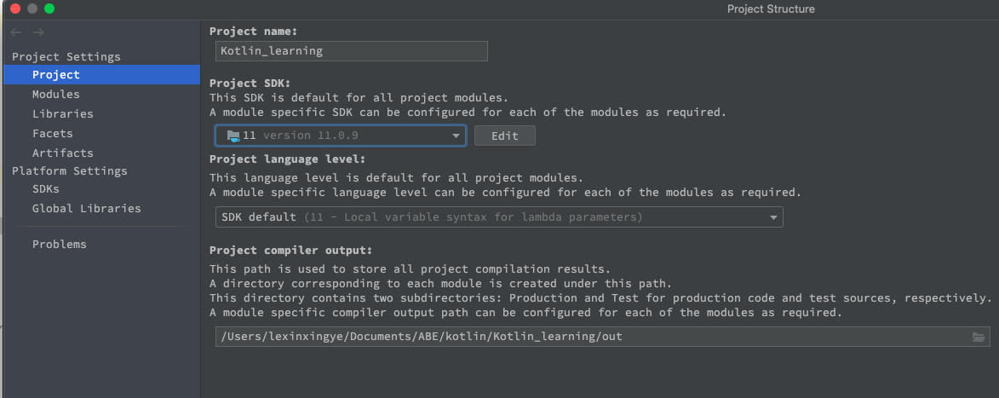The image size is (999, 398).
Task: Click the compiler output path field
Action: pyautogui.click(x=588, y=337)
